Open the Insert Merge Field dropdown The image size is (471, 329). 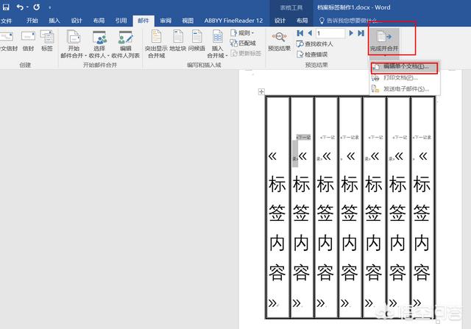coord(218,44)
